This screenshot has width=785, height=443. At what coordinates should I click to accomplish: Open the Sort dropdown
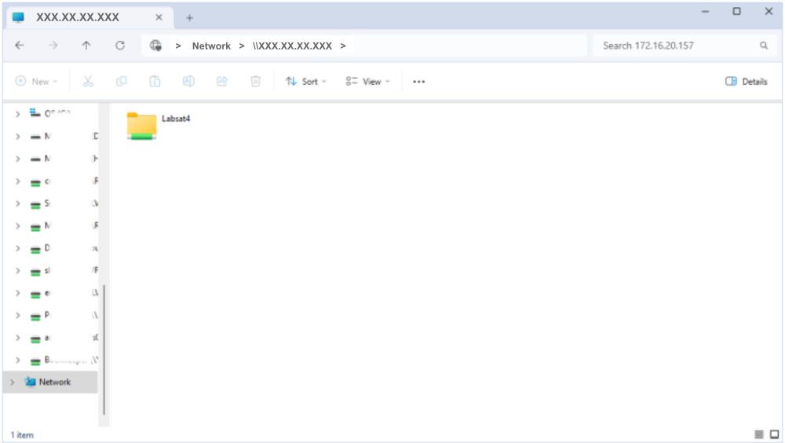306,81
